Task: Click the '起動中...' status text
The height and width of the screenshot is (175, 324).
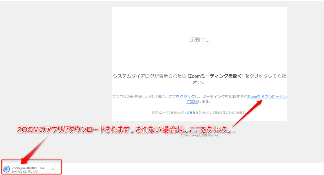Action: 199,40
